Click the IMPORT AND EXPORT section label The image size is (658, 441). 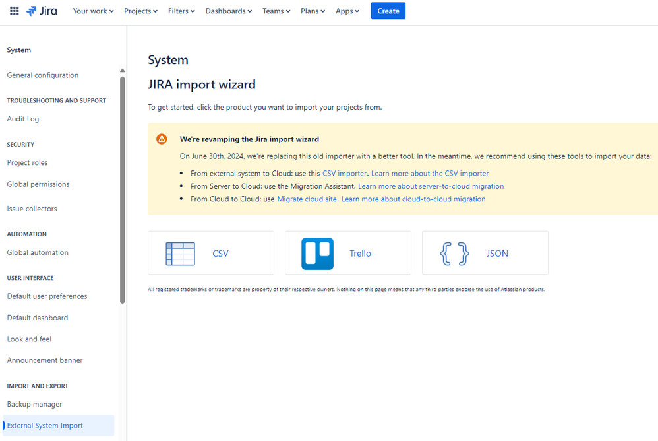(38, 386)
